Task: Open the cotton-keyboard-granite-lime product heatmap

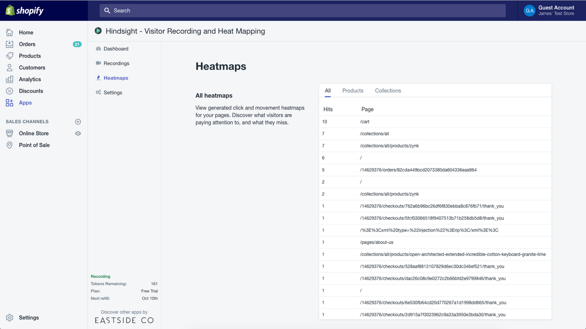Action: click(435, 254)
